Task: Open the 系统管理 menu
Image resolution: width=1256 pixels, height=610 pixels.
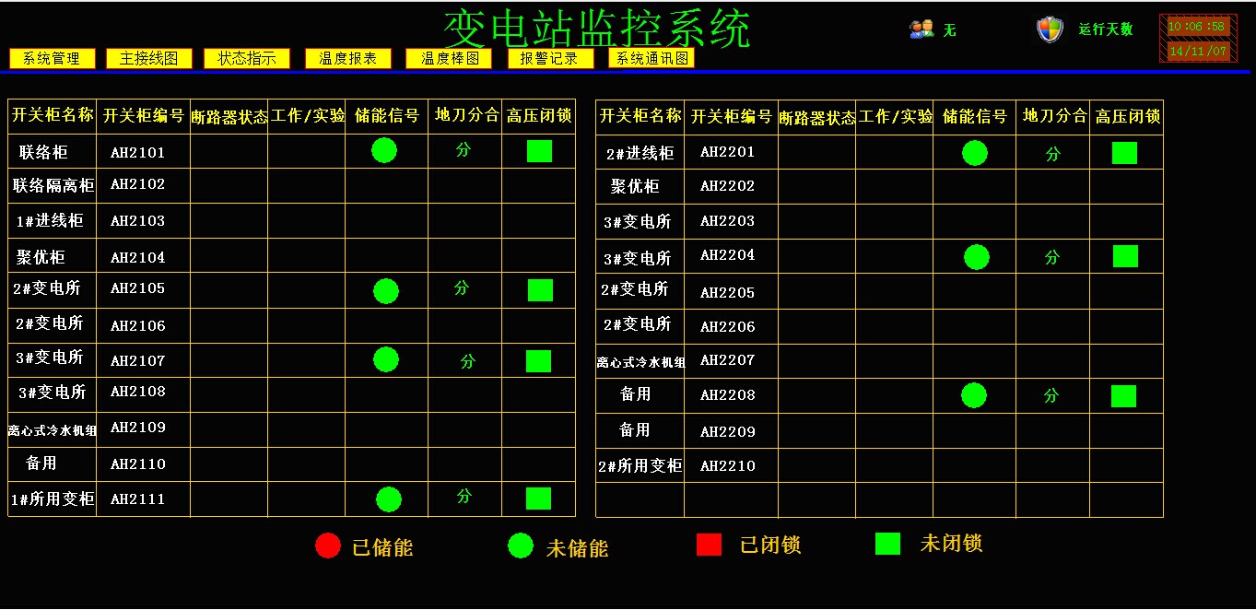Action: pos(52,59)
